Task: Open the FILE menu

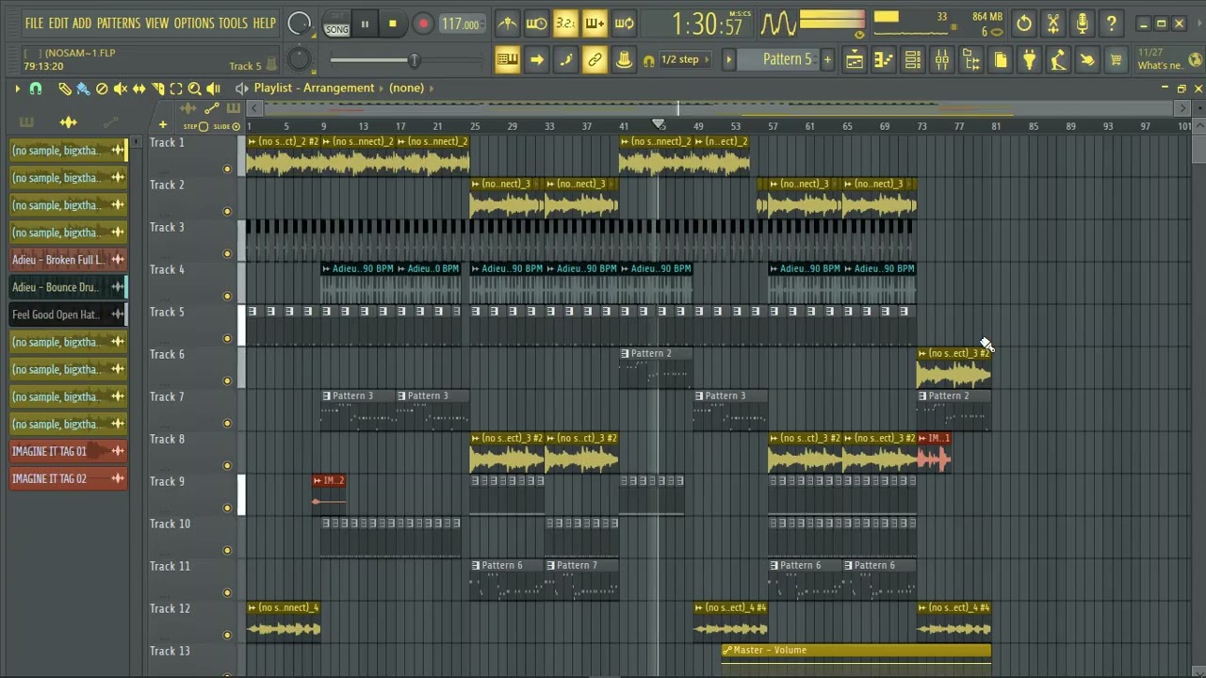Action: pyautogui.click(x=34, y=23)
